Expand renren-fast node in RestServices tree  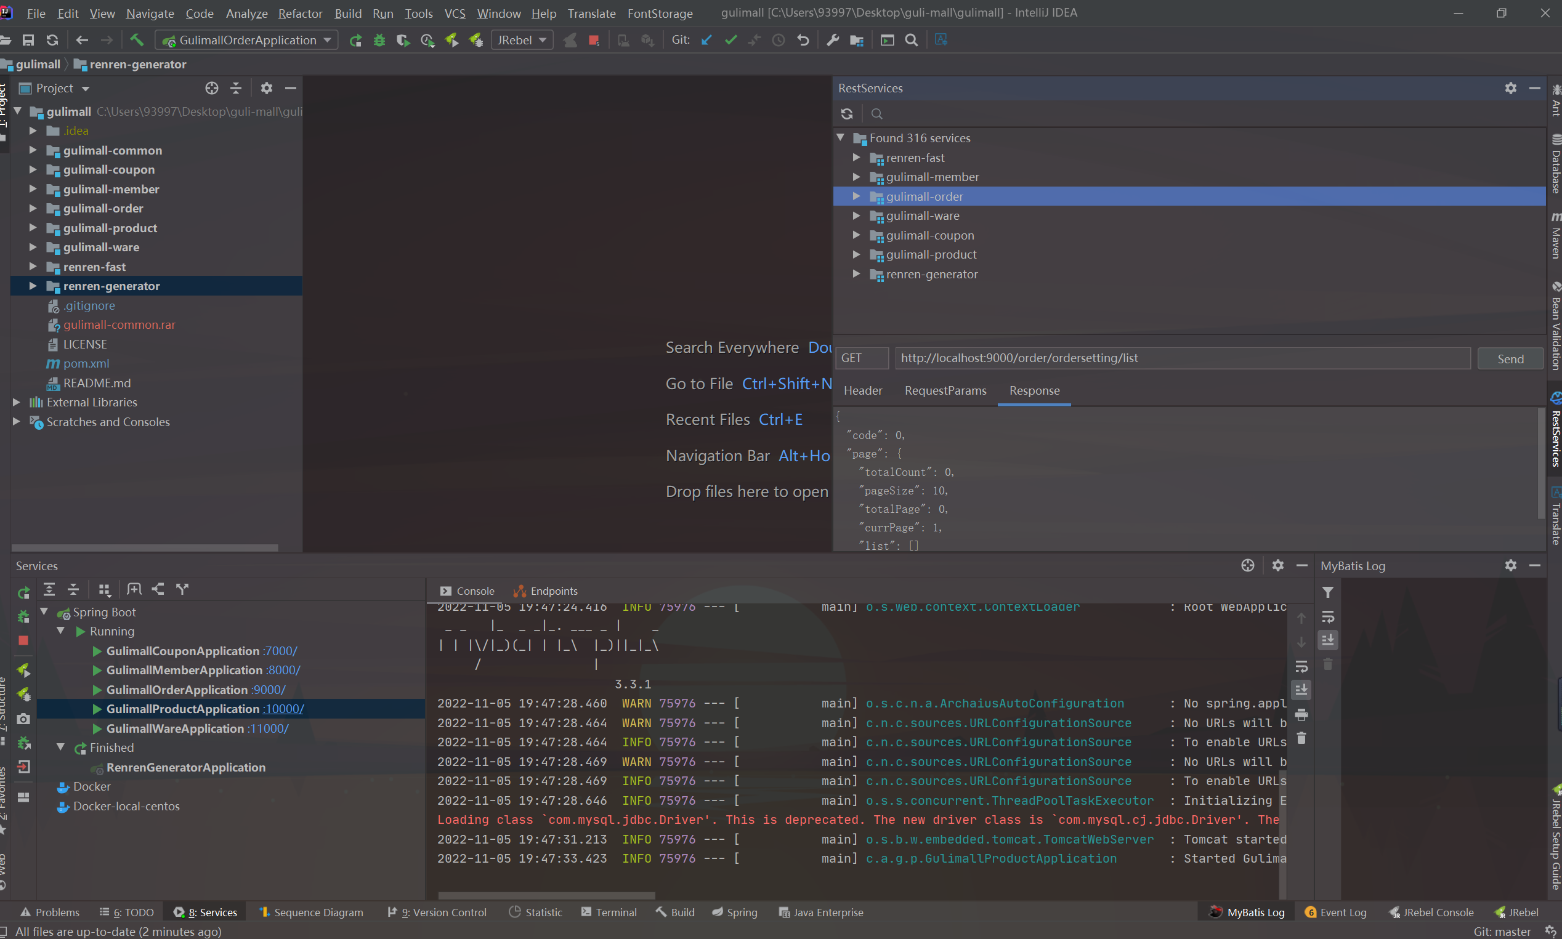coord(856,158)
